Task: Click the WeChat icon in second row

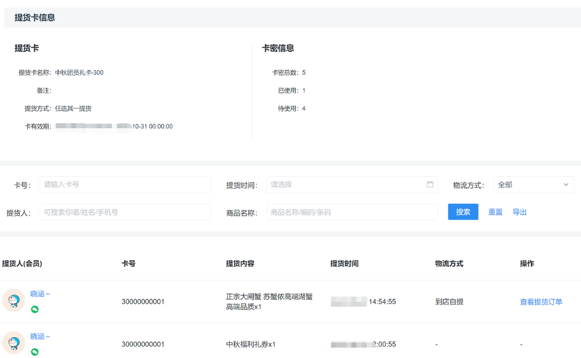Action: pos(35,352)
